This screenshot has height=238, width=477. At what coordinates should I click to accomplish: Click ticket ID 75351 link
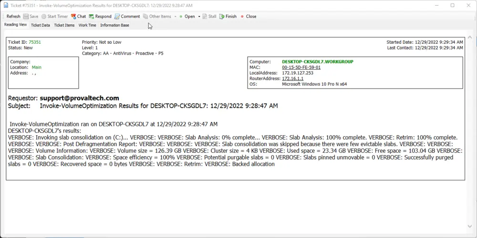click(x=35, y=42)
